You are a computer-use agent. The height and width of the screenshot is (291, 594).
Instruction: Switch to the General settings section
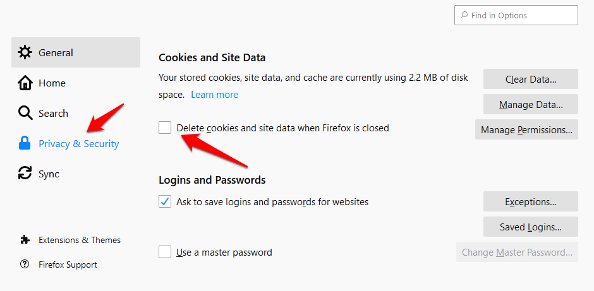tap(56, 52)
